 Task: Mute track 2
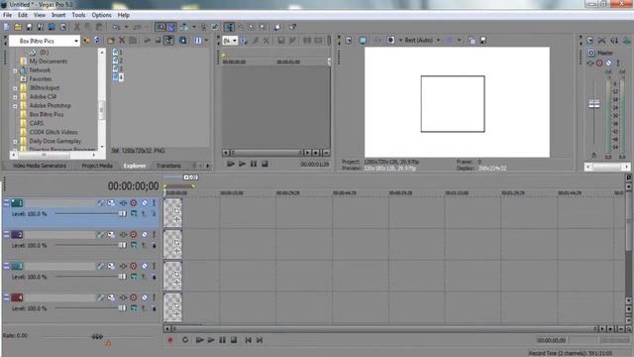pyautogui.click(x=145, y=234)
